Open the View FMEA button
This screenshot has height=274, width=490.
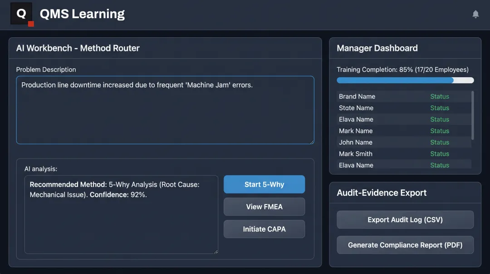coord(264,207)
